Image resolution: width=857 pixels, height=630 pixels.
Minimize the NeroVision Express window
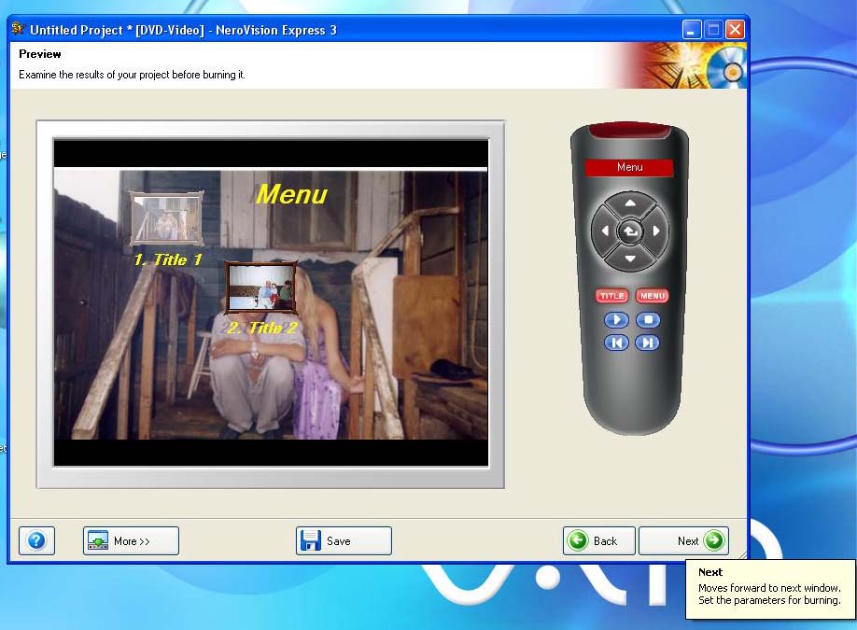[692, 30]
